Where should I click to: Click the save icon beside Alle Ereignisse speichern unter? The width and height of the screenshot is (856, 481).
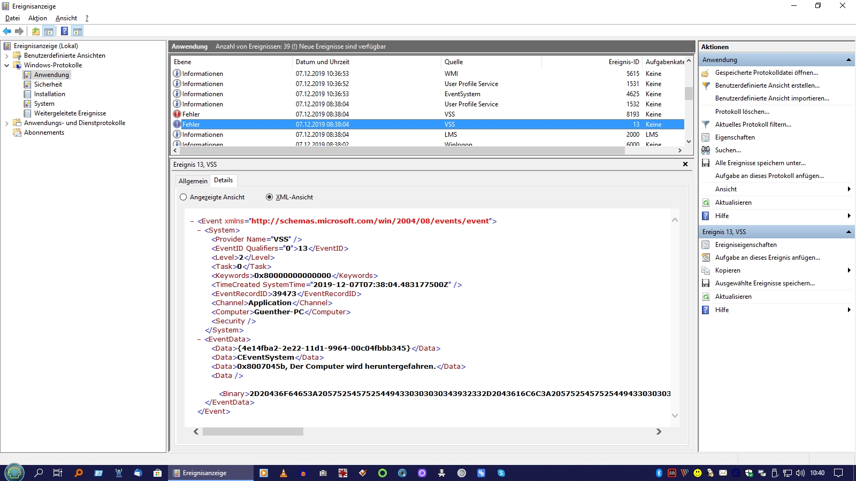(x=706, y=163)
